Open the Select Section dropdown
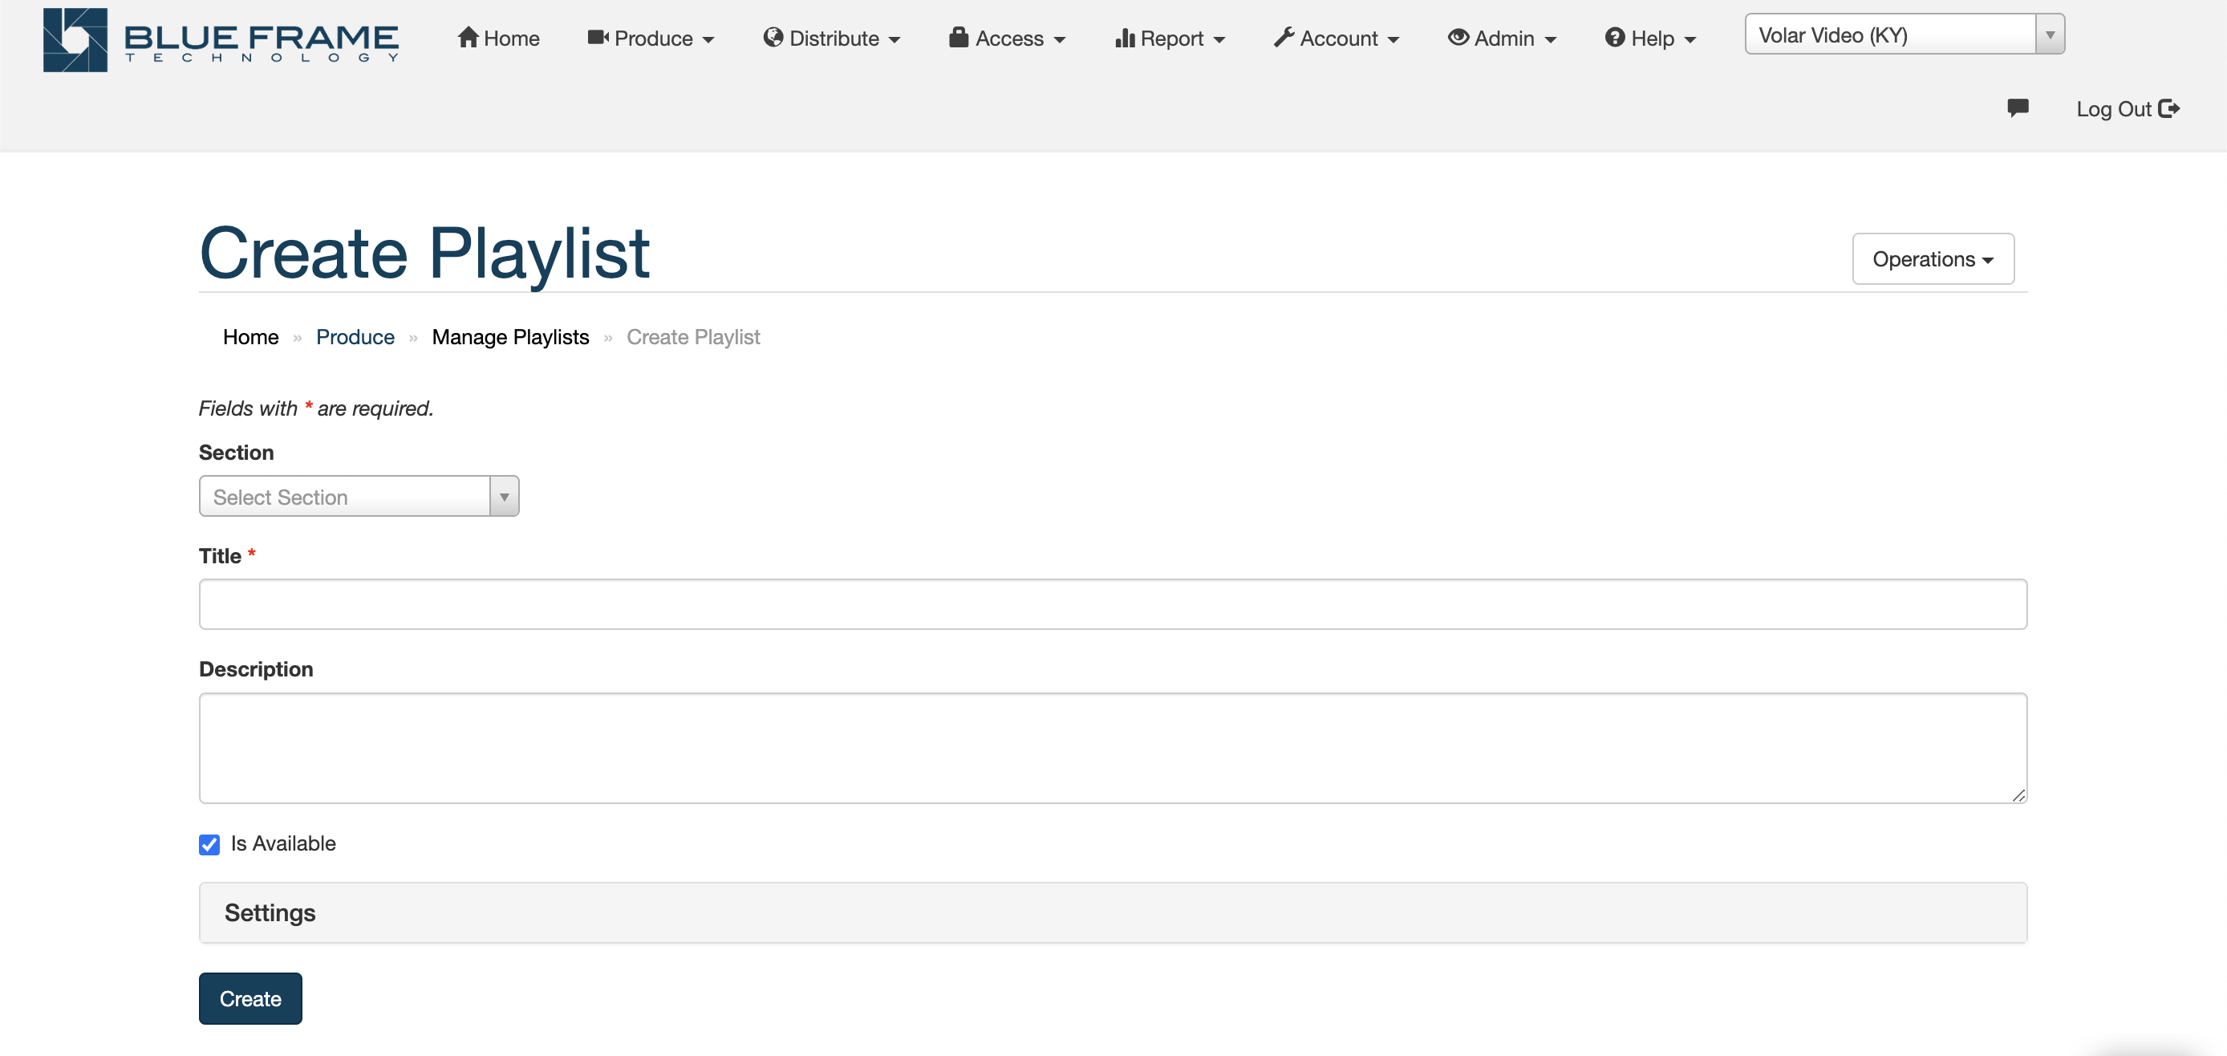Viewport: 2227px width, 1056px height. pos(358,496)
